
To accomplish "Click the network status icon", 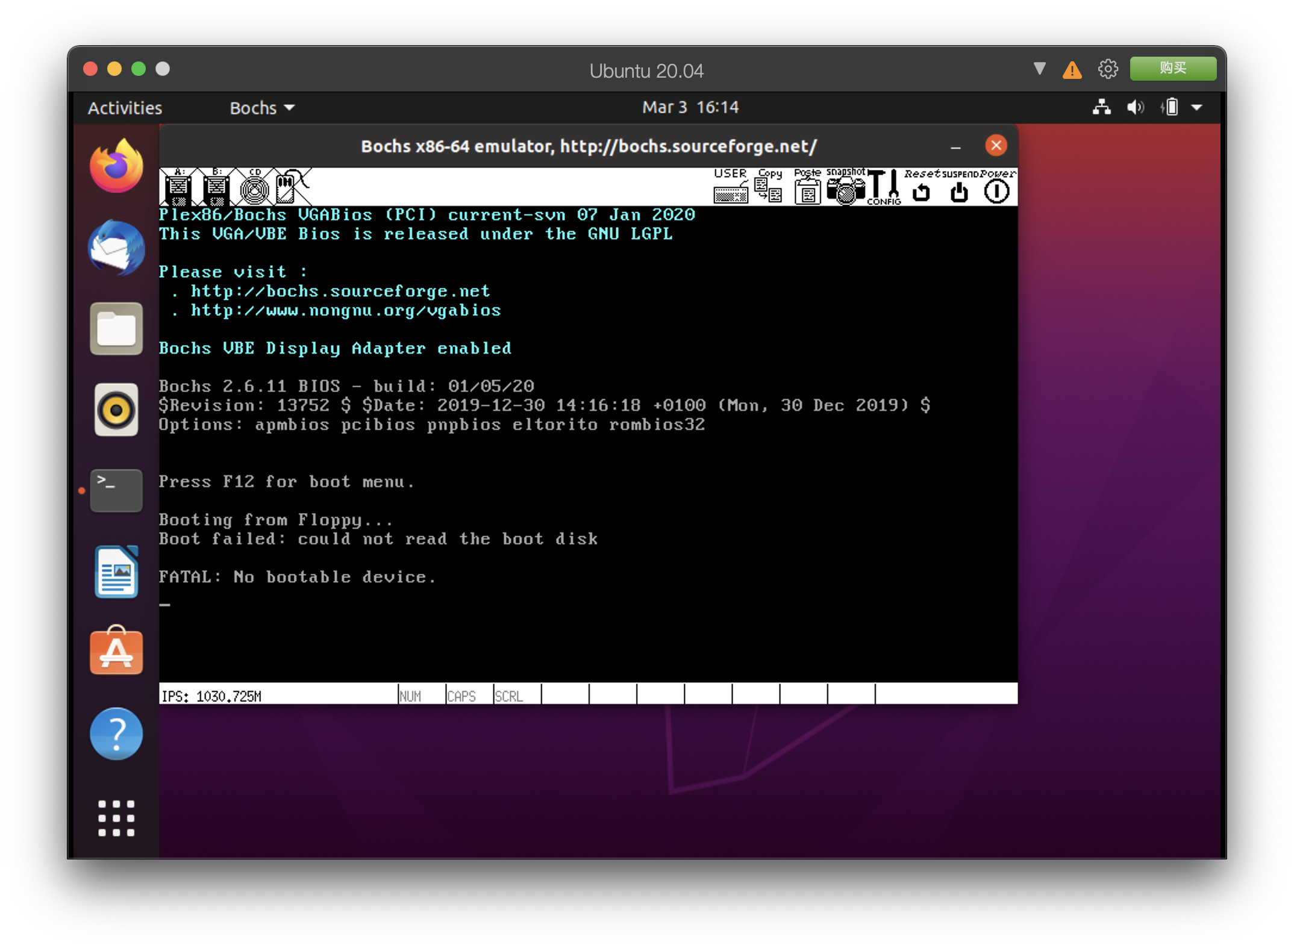I will (1102, 107).
